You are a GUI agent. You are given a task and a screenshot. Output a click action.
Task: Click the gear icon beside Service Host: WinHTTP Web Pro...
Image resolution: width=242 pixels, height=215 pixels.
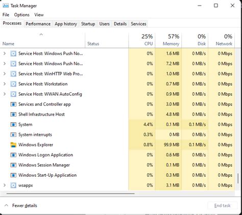pyautogui.click(x=13, y=74)
